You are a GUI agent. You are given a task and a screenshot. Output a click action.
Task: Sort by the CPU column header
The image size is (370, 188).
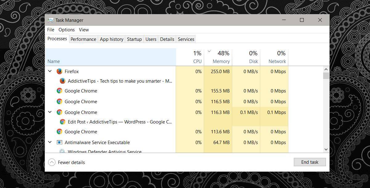pos(190,57)
